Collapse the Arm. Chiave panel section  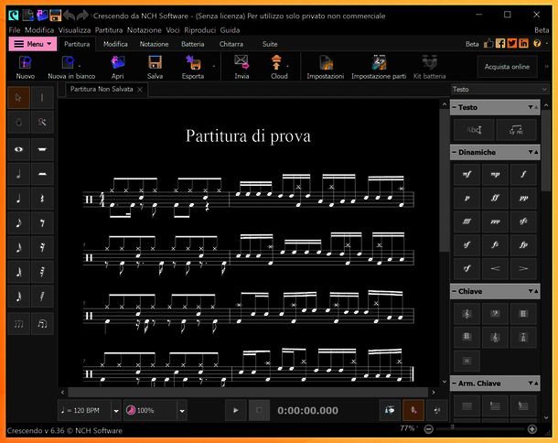tap(454, 384)
